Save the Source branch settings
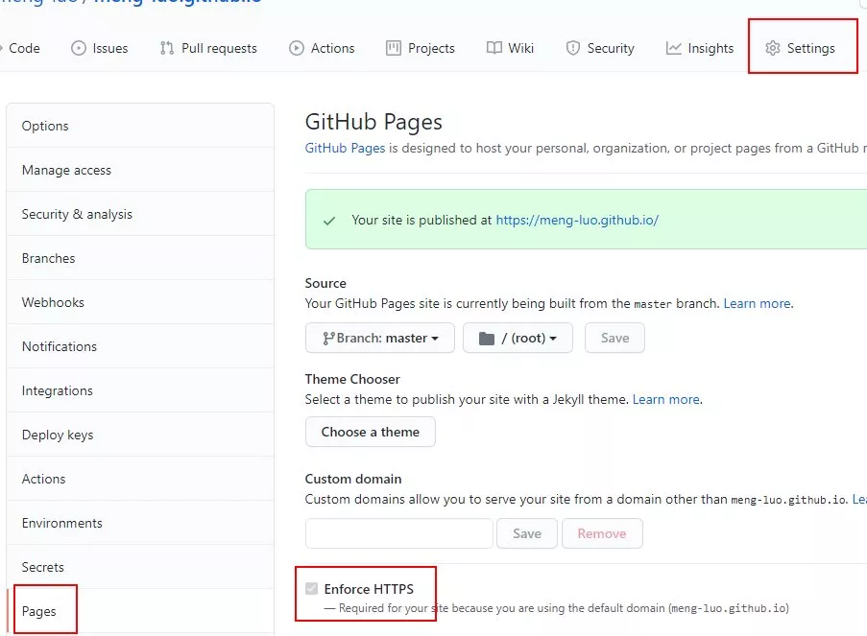The height and width of the screenshot is (636, 867). (614, 339)
